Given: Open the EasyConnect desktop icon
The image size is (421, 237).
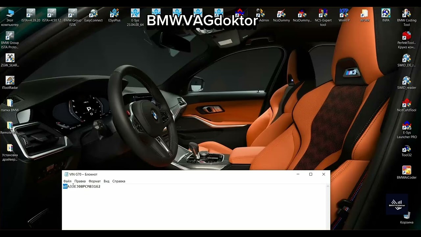Looking at the screenshot, I should coord(93,15).
